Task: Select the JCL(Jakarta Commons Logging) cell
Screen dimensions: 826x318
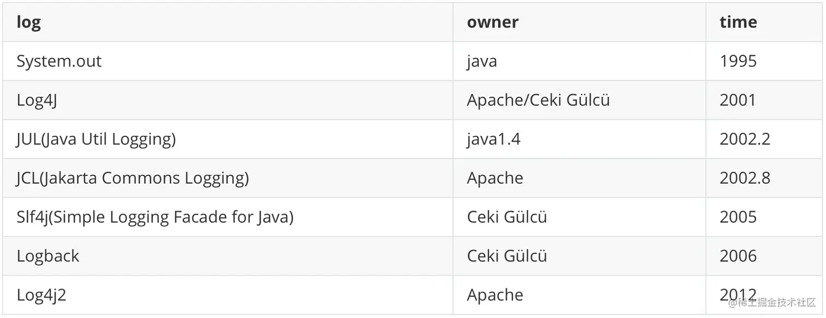Action: click(133, 178)
